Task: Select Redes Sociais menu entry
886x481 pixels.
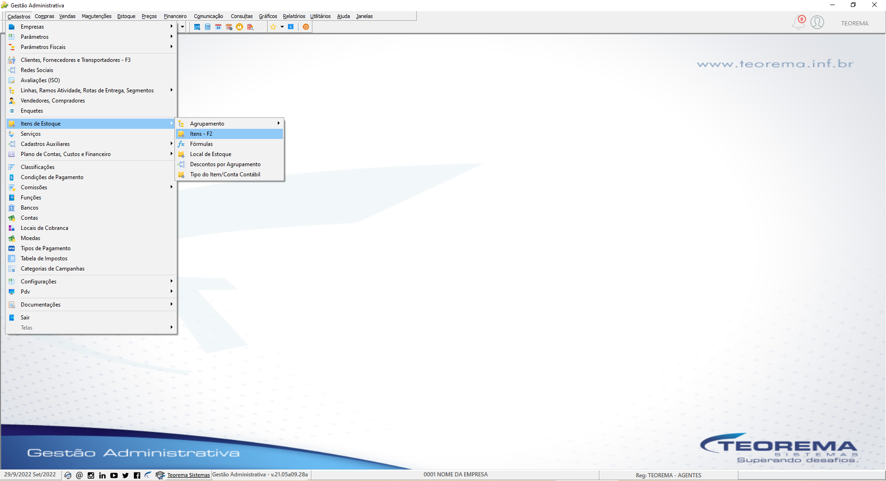Action: [x=91, y=70]
